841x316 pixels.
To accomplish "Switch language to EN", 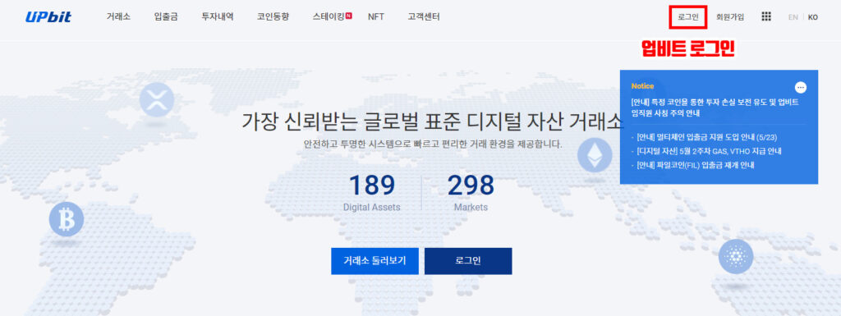I will coord(793,17).
